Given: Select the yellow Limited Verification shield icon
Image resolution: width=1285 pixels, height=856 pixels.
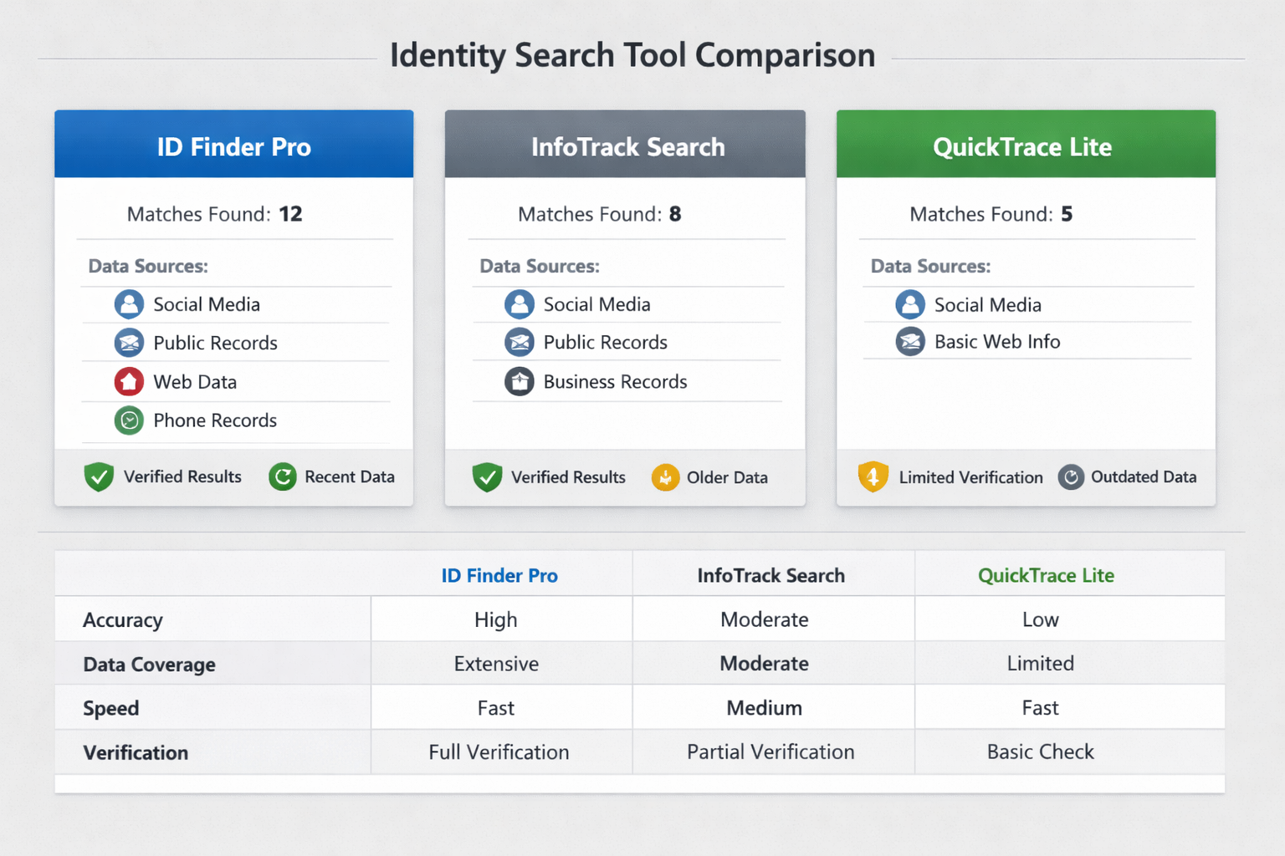Looking at the screenshot, I should pyautogui.click(x=873, y=477).
